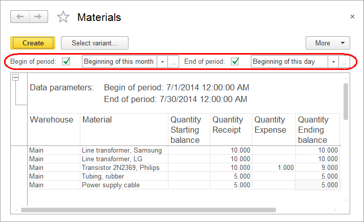
Task: Expand the Beginning of this day dropdown
Action: point(333,62)
